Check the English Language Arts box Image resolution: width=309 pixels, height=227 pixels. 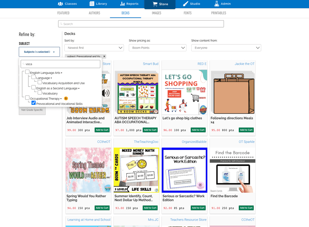27,72
